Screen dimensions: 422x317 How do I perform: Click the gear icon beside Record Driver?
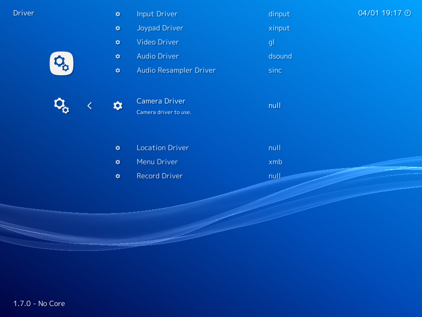coord(117,176)
